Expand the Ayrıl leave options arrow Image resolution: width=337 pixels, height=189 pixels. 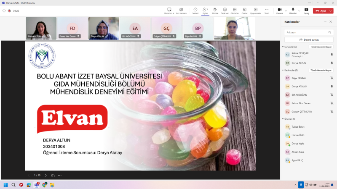coord(331,11)
